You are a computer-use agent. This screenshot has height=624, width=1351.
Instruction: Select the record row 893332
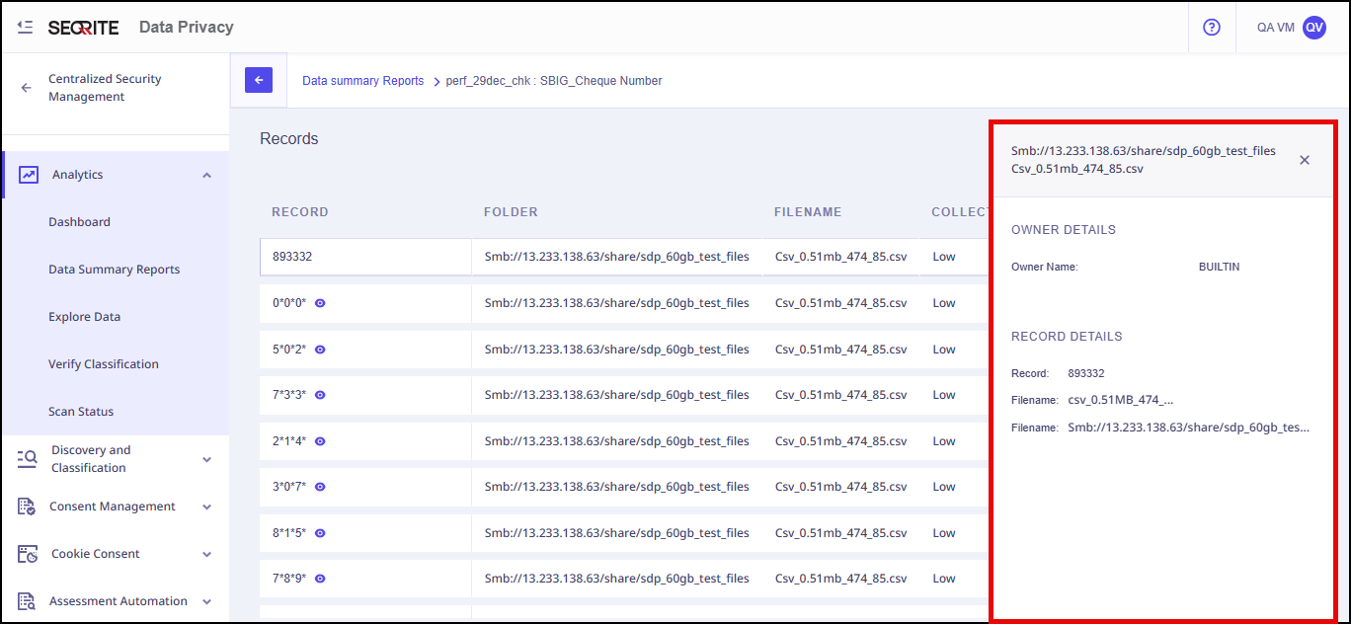click(x=365, y=257)
